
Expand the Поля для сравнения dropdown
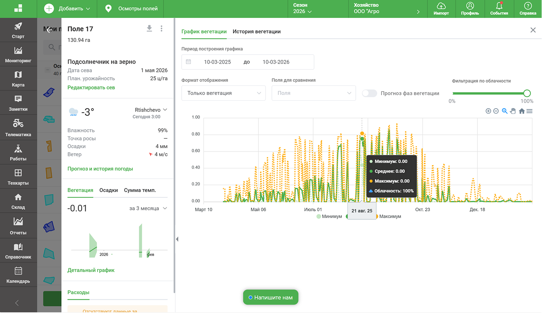314,93
